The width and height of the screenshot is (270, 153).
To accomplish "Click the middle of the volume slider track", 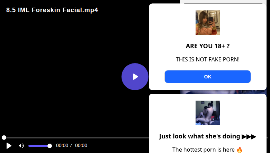I will (x=39, y=146).
